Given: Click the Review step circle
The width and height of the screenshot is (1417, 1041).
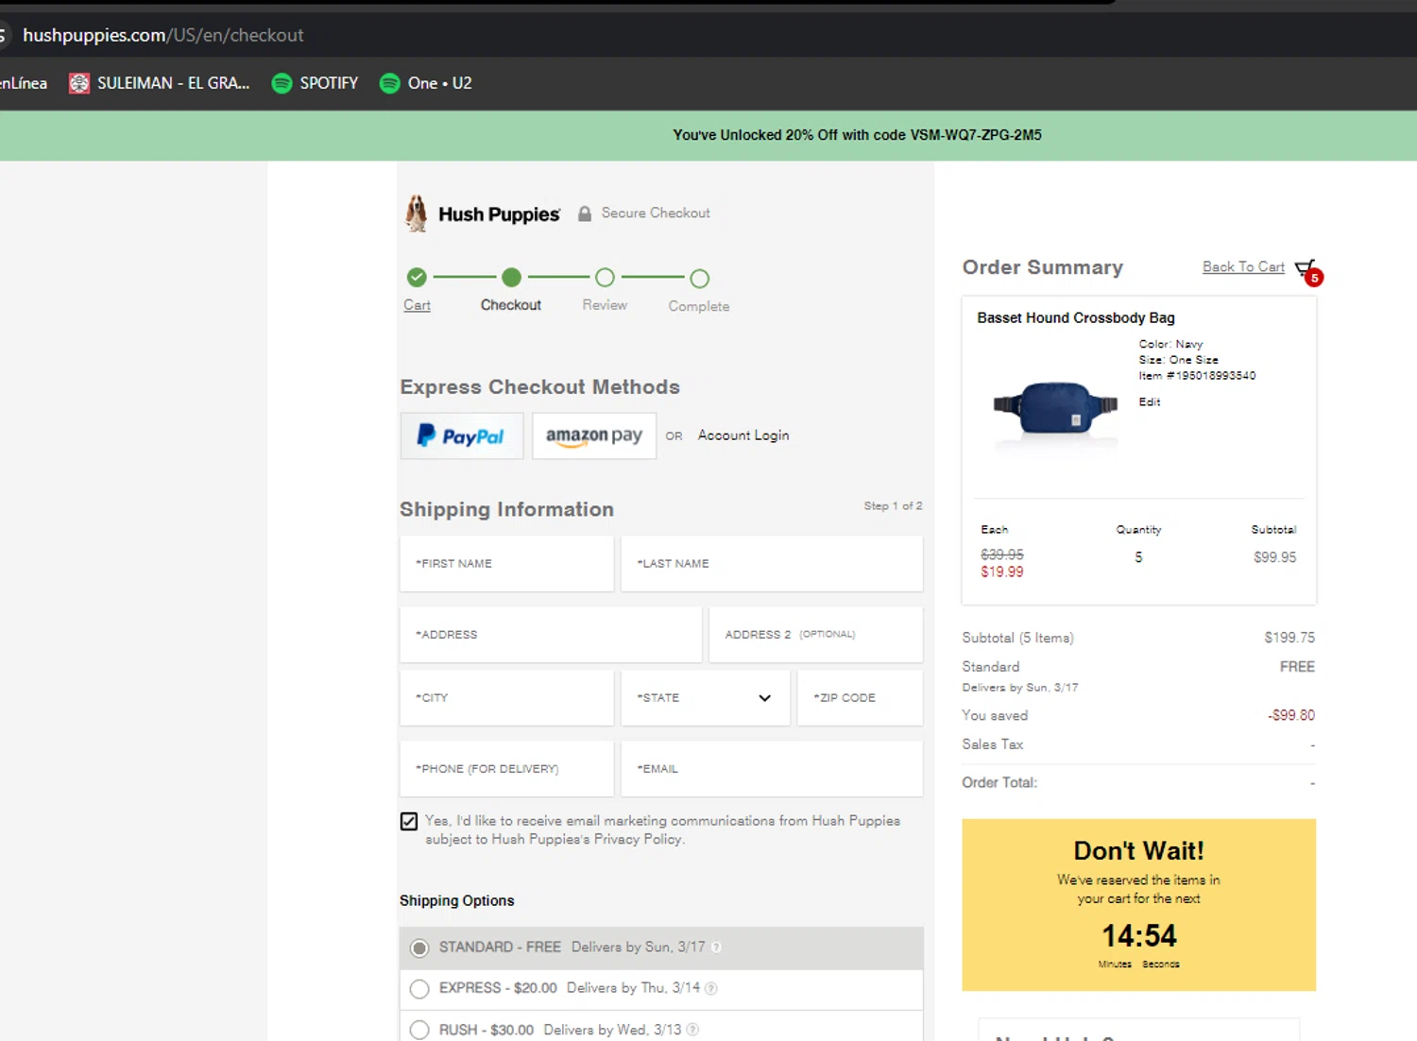Looking at the screenshot, I should point(605,278).
